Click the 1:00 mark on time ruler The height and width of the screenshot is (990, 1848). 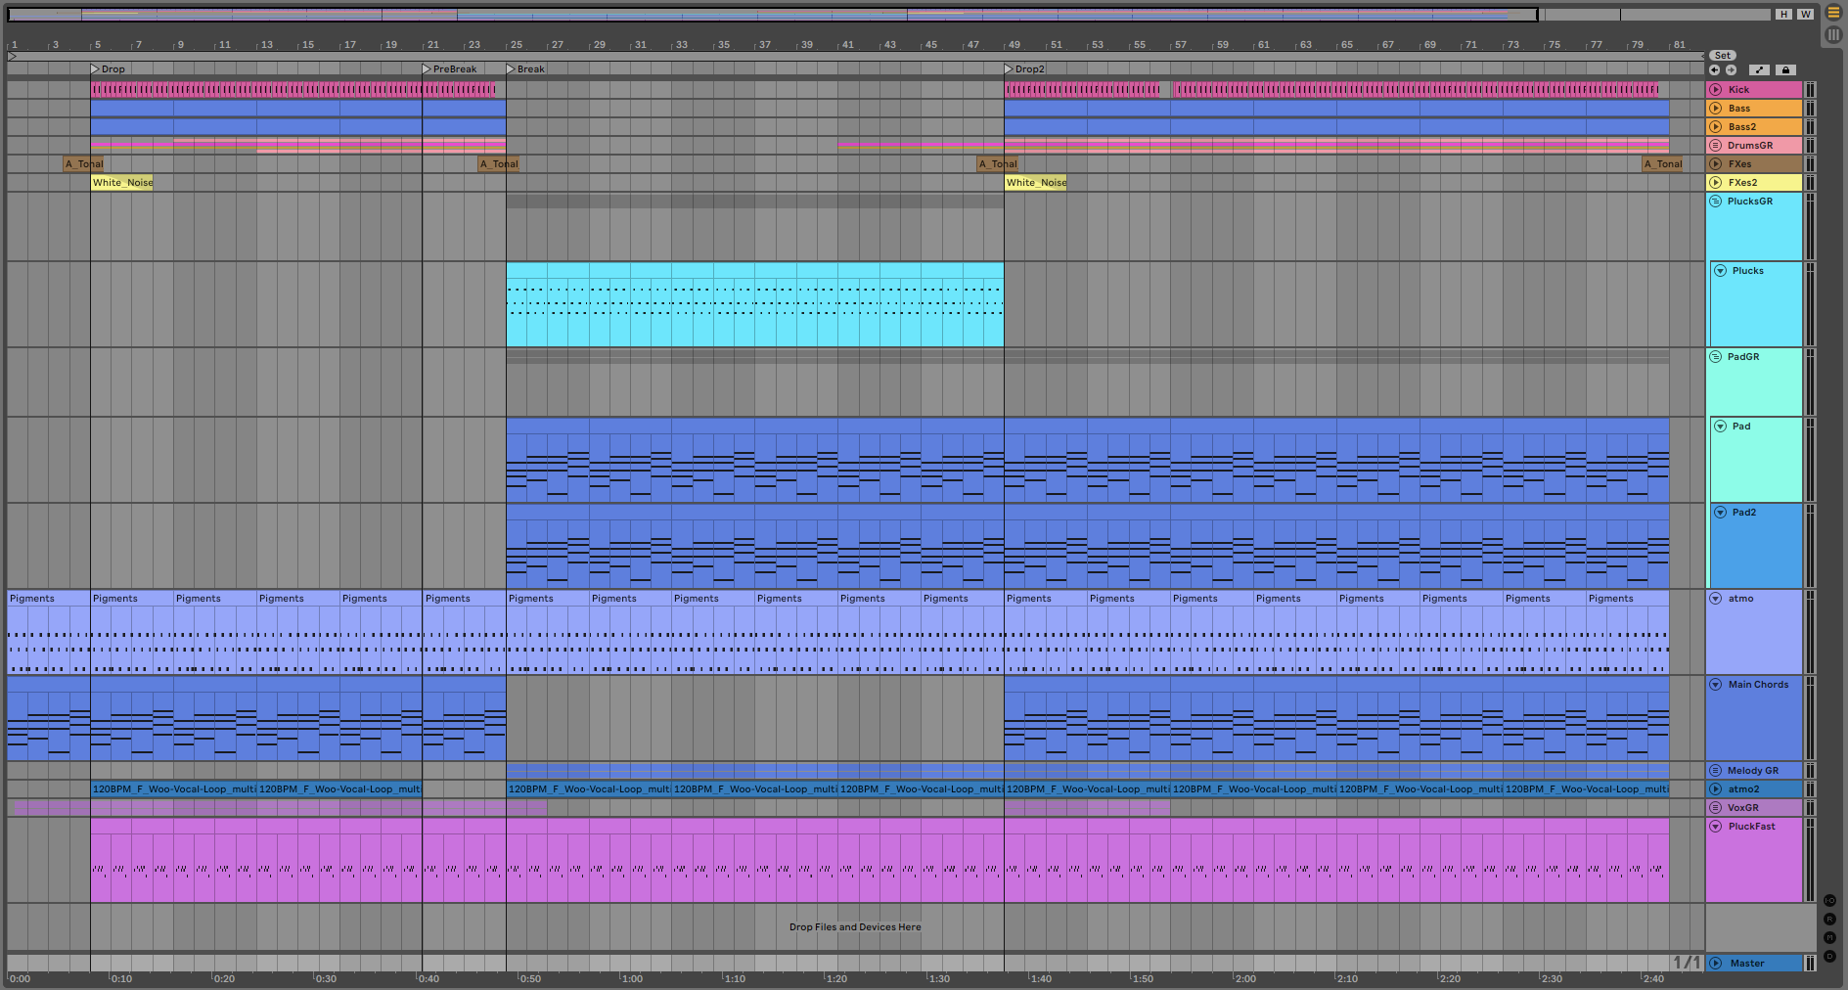pyautogui.click(x=632, y=978)
